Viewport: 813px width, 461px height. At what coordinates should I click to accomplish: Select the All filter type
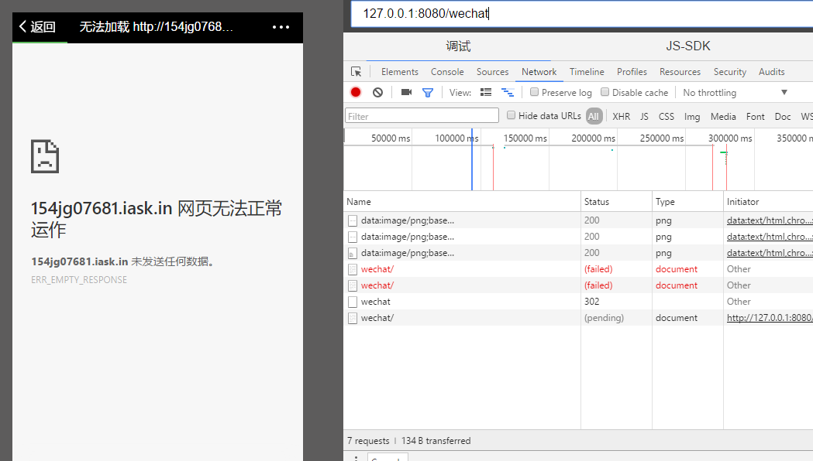click(594, 117)
